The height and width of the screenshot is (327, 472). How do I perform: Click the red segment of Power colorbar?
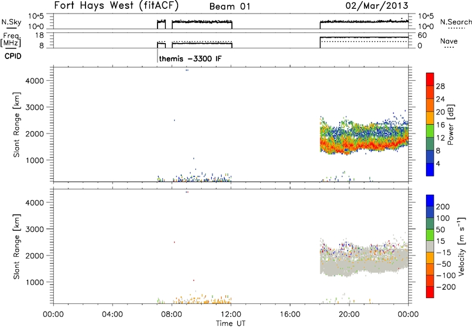tap(430, 79)
